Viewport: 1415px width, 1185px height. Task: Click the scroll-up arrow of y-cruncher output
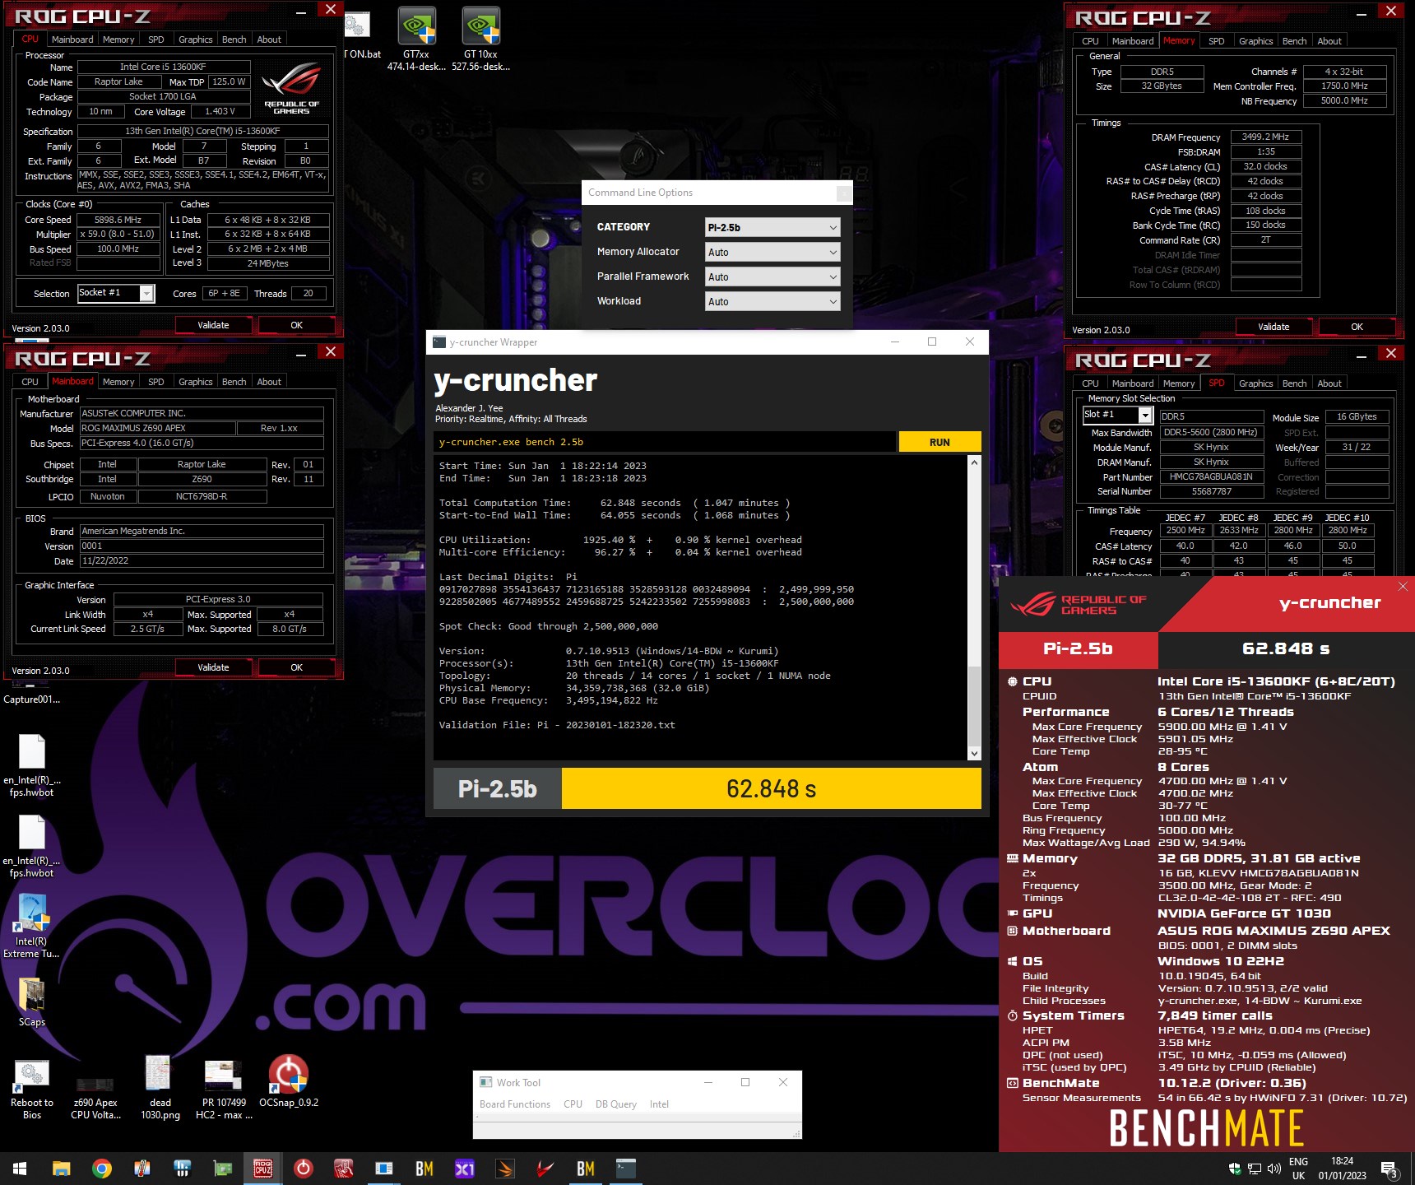(x=975, y=462)
